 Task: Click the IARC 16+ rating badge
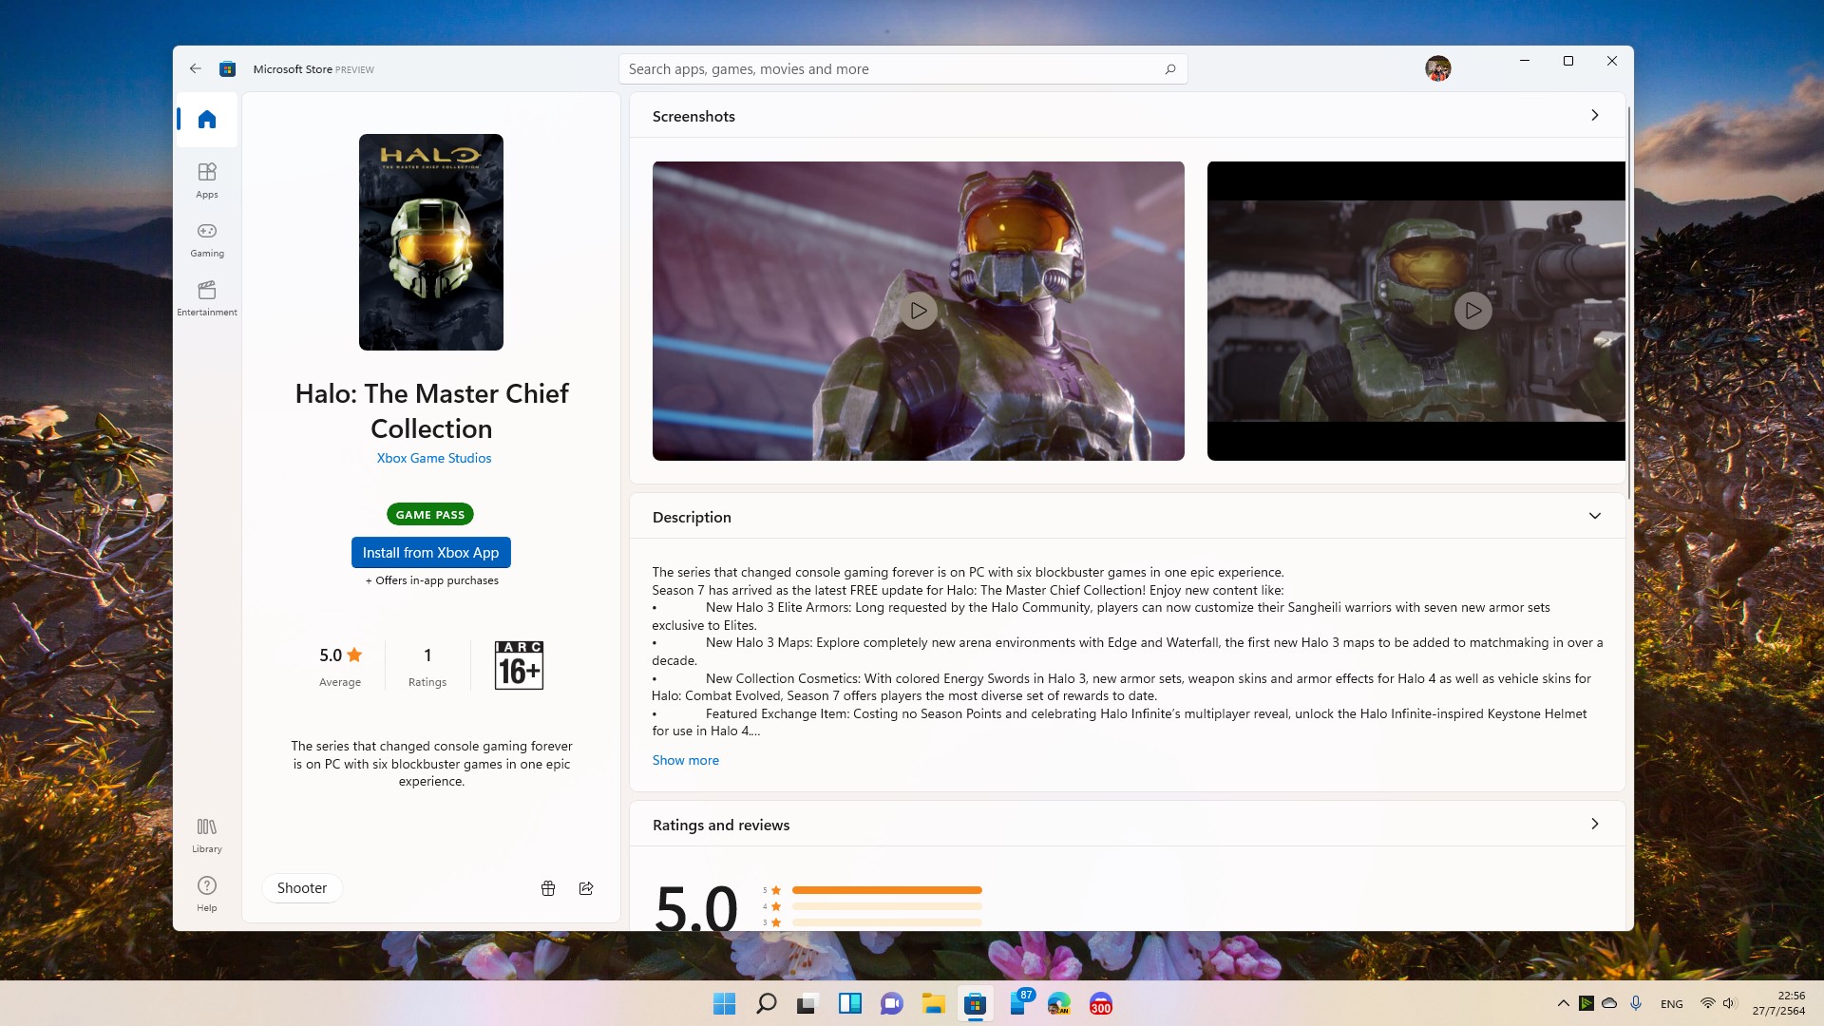click(519, 665)
